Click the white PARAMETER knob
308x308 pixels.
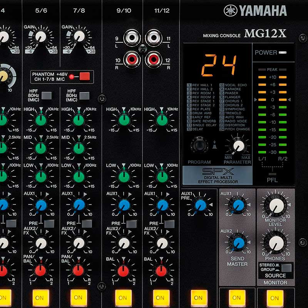[238, 146]
